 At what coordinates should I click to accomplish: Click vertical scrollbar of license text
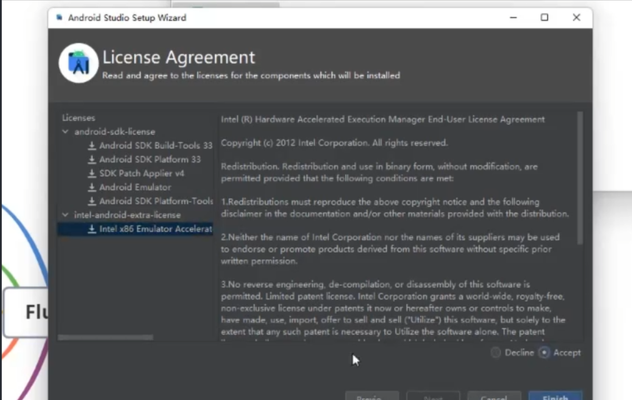(580, 178)
